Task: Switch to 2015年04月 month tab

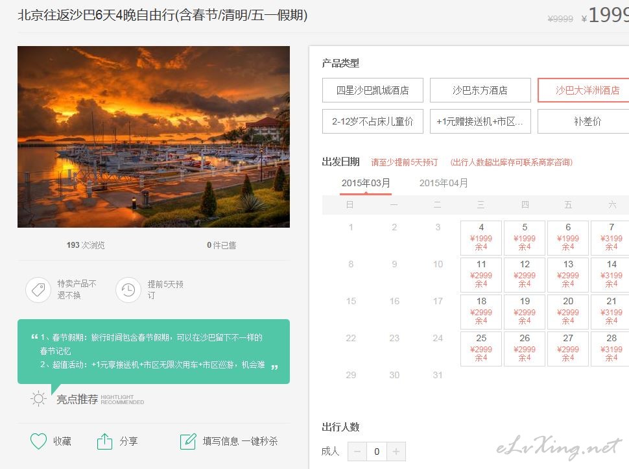Action: [x=444, y=184]
